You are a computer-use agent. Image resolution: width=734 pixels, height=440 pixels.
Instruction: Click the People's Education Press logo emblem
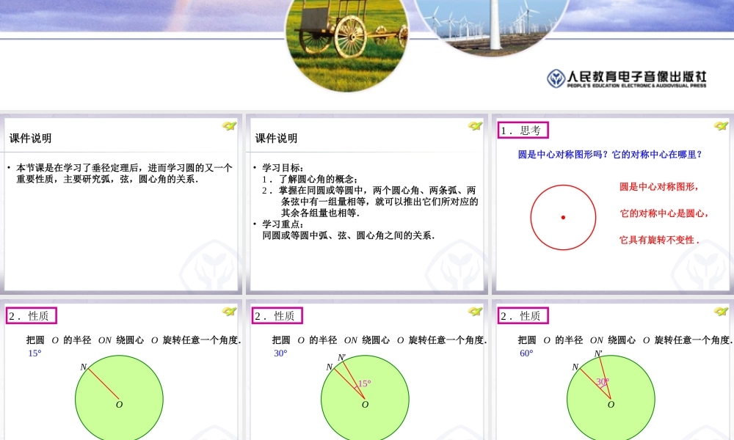[556, 78]
